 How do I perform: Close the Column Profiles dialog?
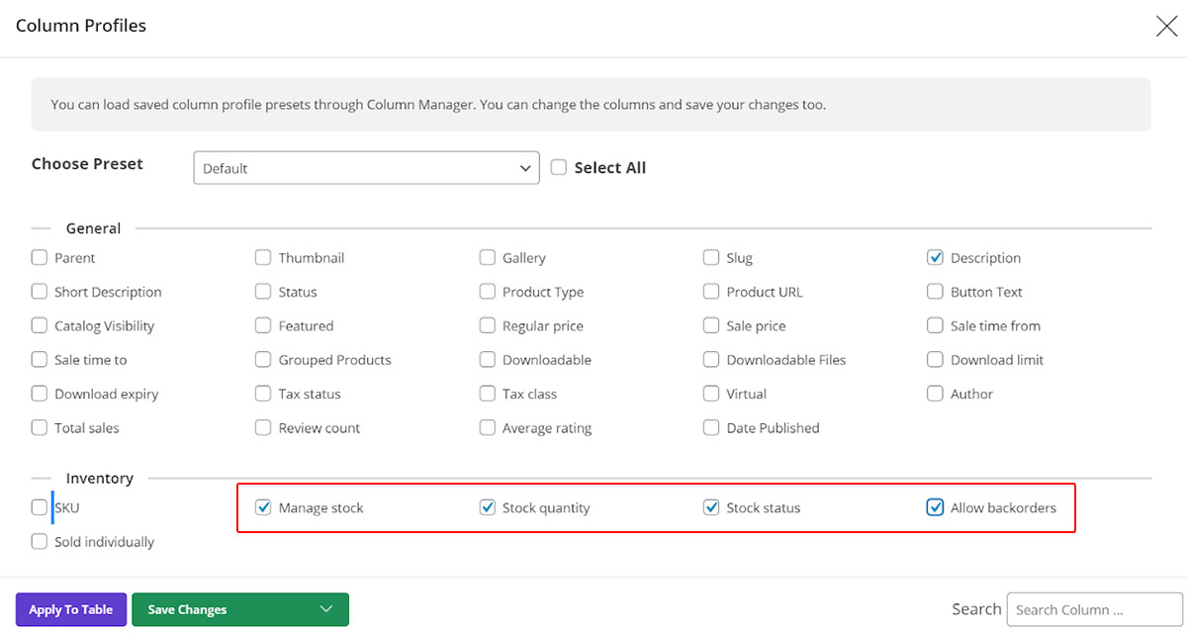point(1166,27)
